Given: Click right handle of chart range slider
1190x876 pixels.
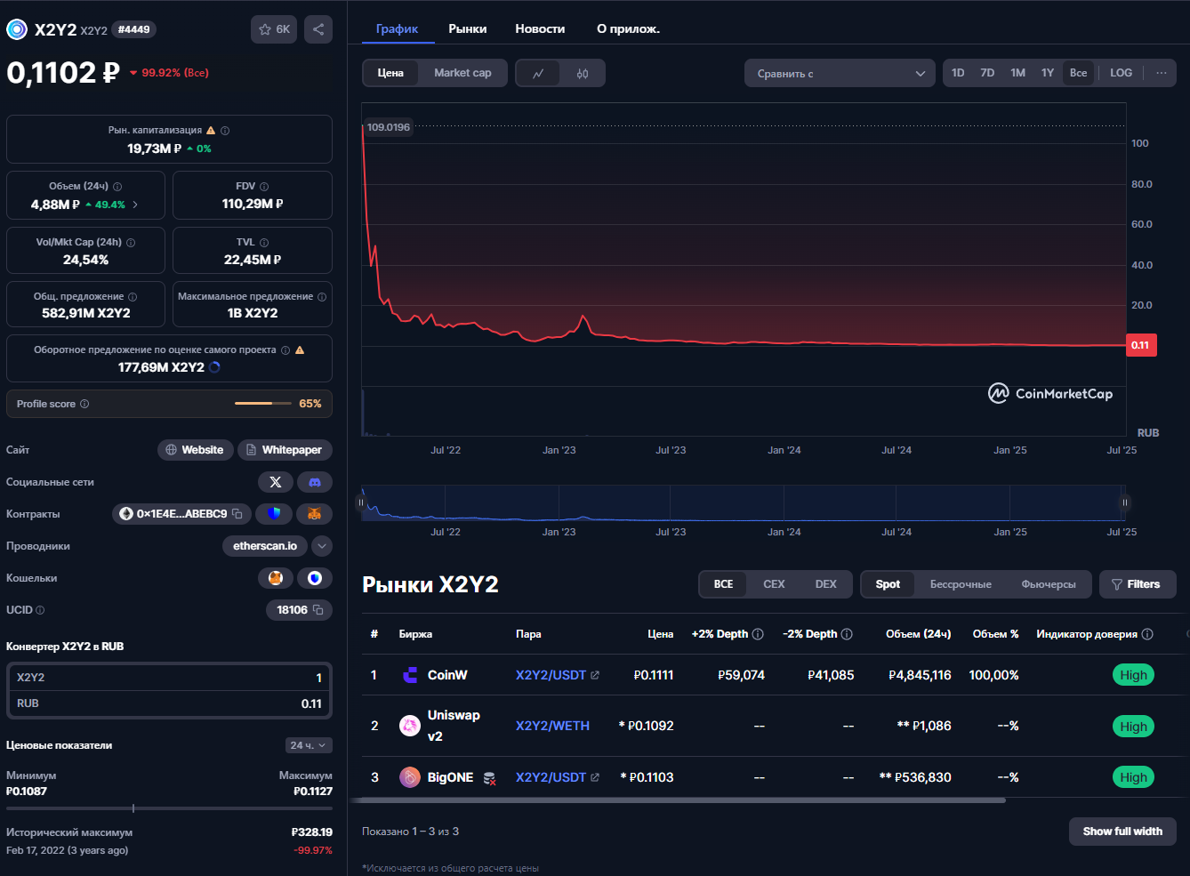Looking at the screenshot, I should [1125, 502].
